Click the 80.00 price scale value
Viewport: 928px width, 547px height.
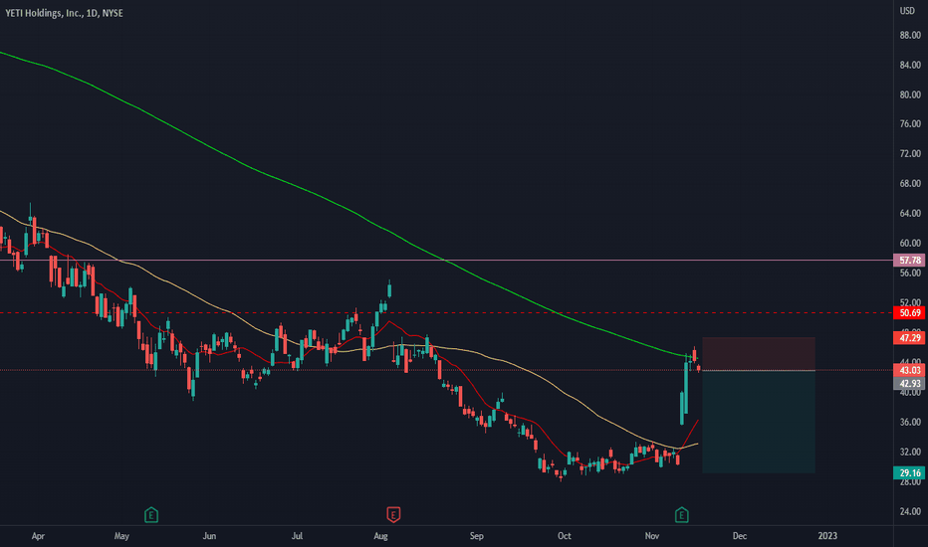[910, 94]
